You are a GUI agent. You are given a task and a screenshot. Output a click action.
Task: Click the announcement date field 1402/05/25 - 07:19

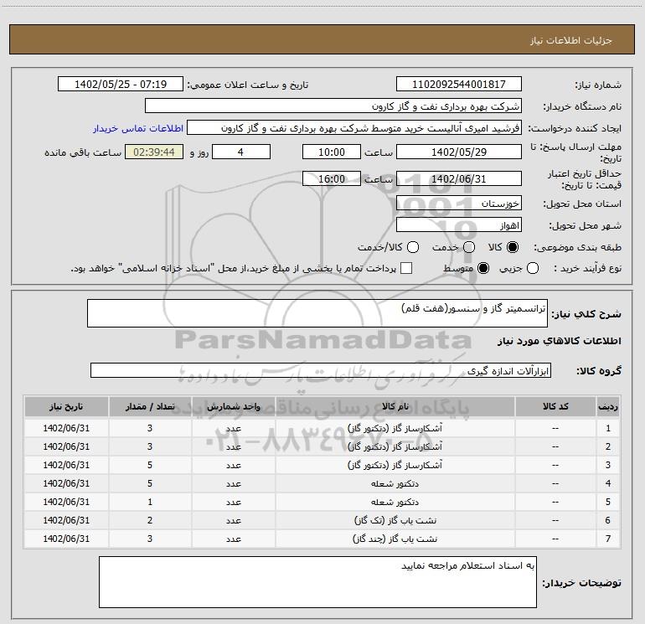coord(121,84)
